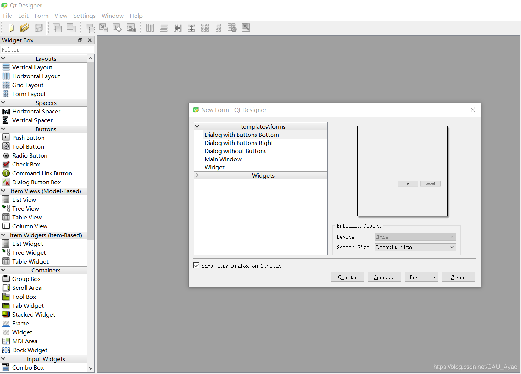The image size is (521, 374).
Task: Open the Screen Size dropdown
Action: tap(415, 247)
